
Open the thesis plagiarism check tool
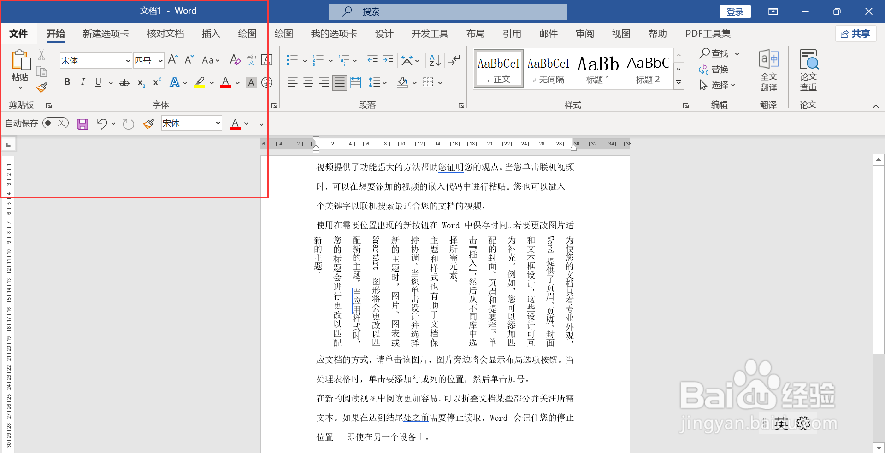tap(808, 70)
